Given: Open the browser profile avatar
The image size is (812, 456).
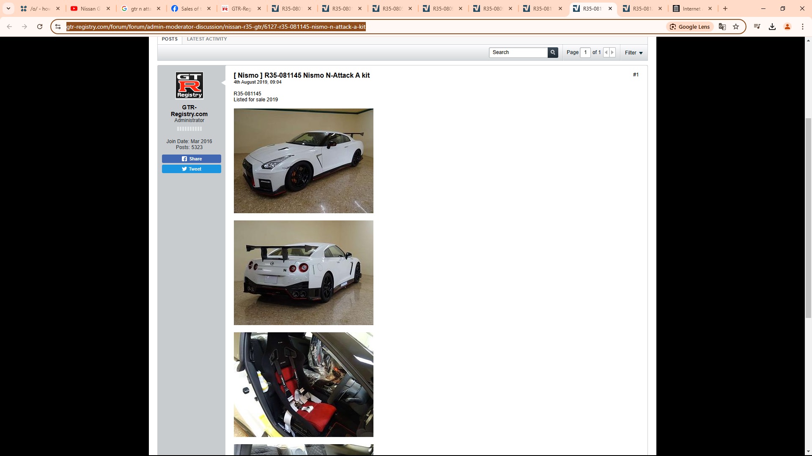Looking at the screenshot, I should click(787, 27).
